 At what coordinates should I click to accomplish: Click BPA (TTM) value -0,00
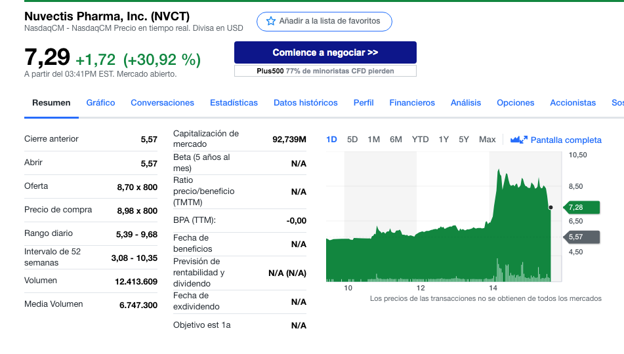297,221
